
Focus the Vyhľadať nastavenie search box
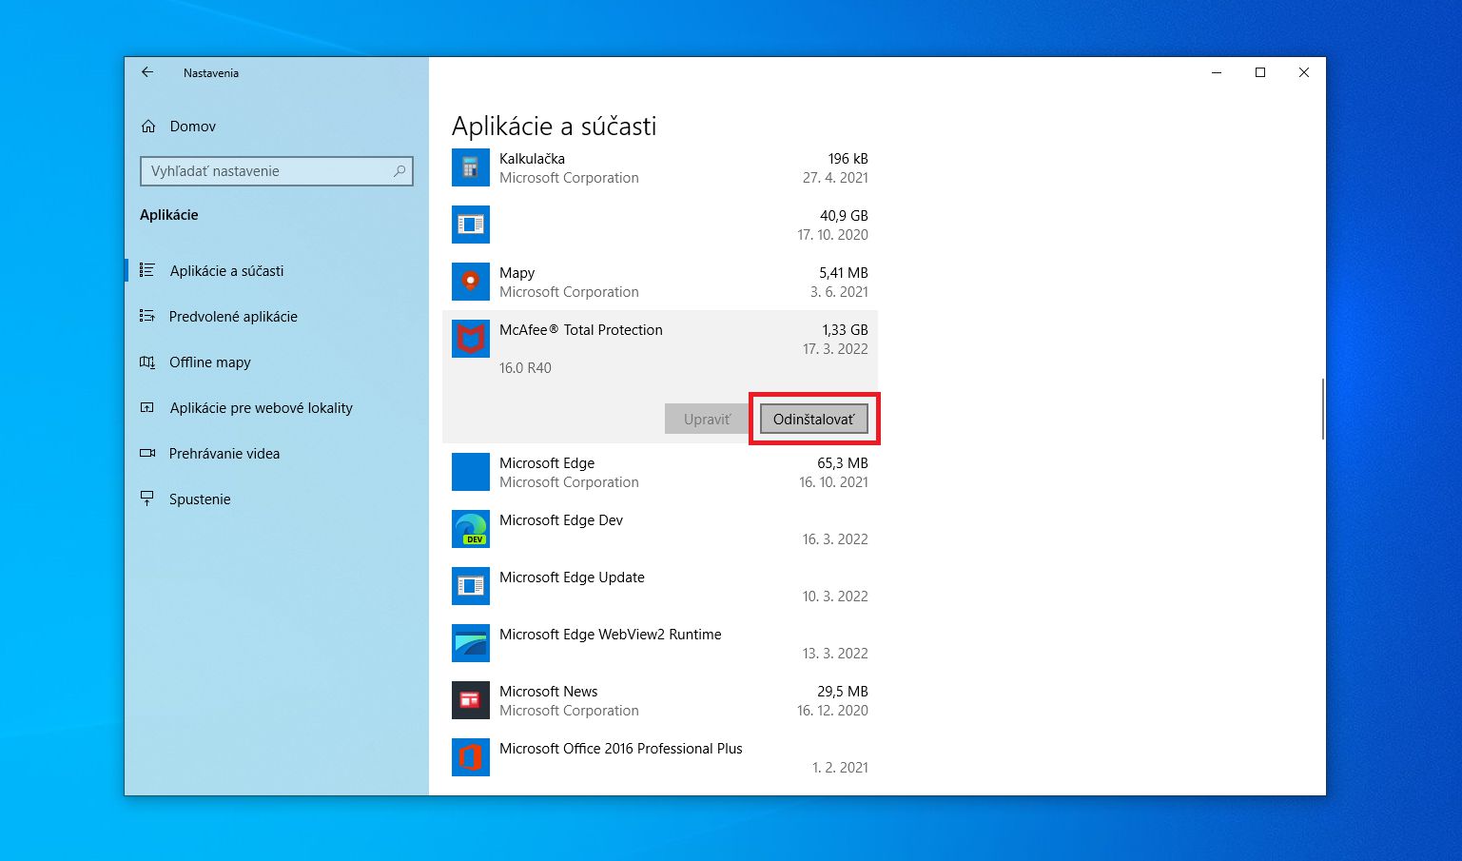tap(277, 171)
